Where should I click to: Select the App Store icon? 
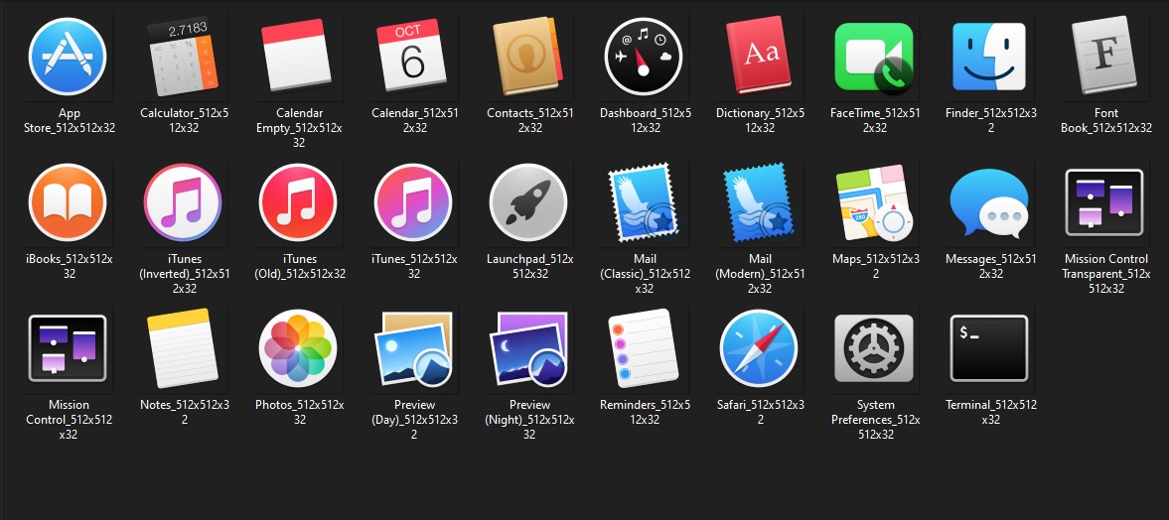68,57
